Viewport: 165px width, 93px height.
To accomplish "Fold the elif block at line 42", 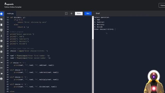I will coord(9,84).
